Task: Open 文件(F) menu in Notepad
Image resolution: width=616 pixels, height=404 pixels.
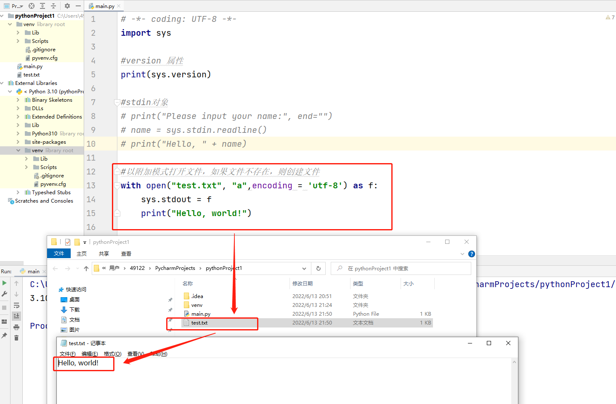Action: pyautogui.click(x=68, y=354)
